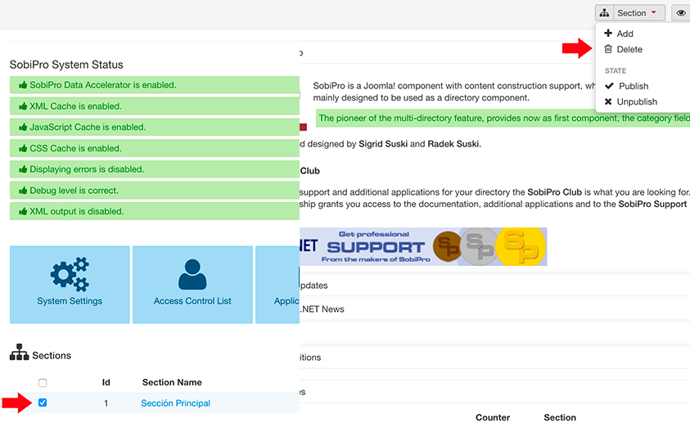Click the silver SP medal in banner
The height and width of the screenshot is (423, 690).
click(479, 246)
